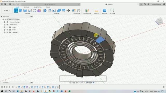Switch to the TOOLS tab
The width and height of the screenshot is (166, 93).
tap(48, 7)
